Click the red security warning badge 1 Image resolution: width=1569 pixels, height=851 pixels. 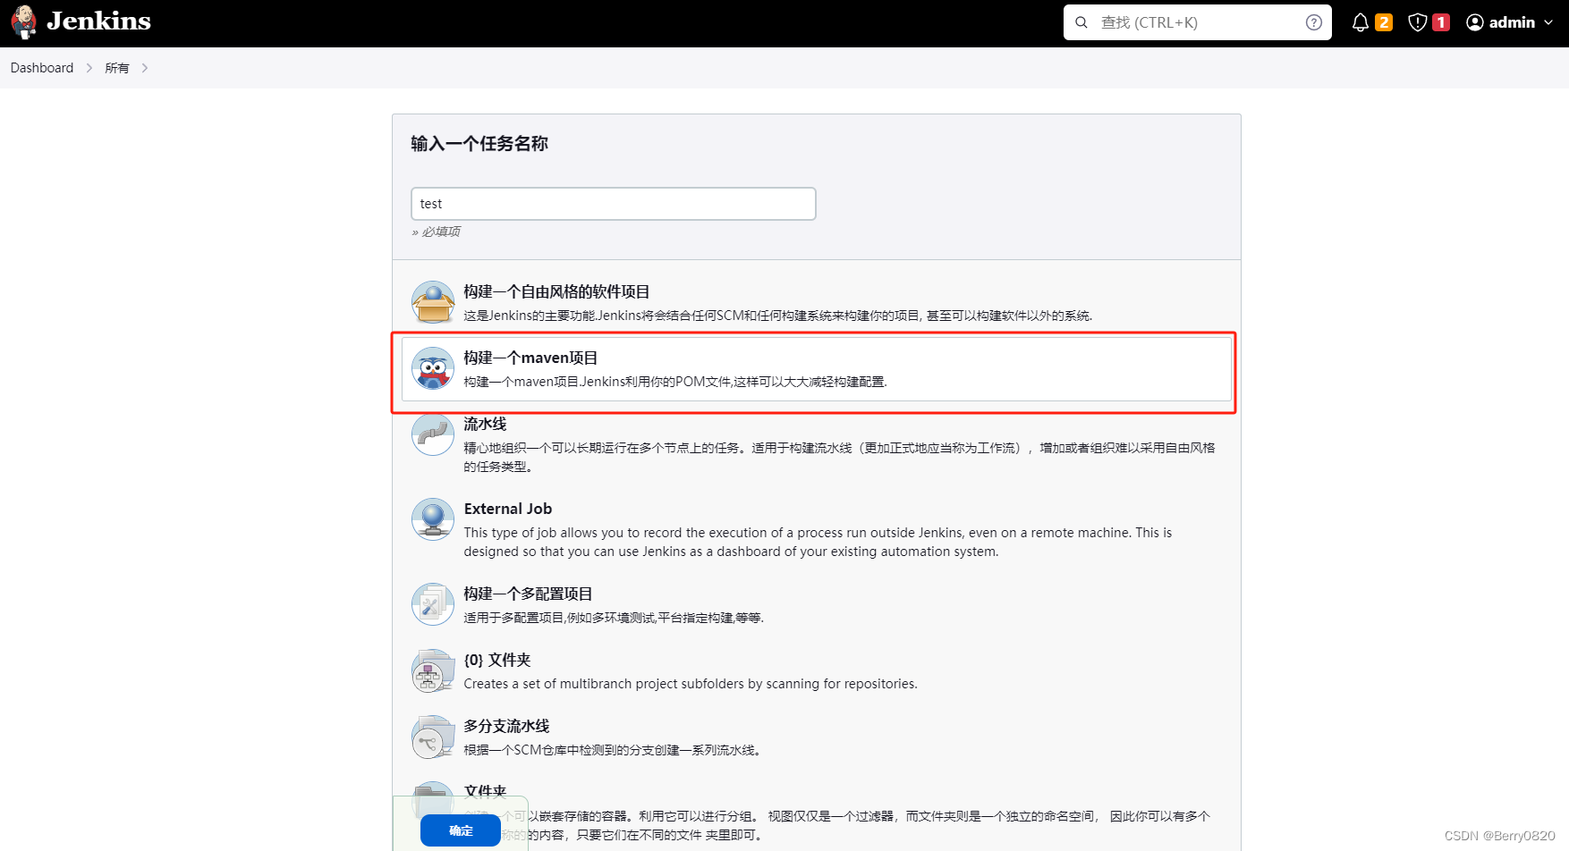[x=1441, y=22]
